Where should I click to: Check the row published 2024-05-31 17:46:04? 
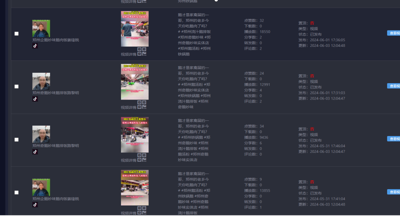pyautogui.click(x=16, y=140)
